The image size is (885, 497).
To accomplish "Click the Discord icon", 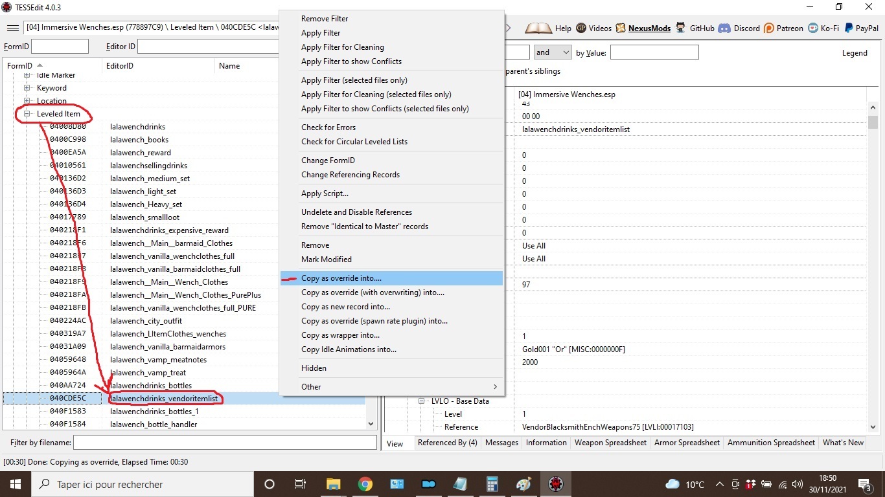I will [x=724, y=28].
